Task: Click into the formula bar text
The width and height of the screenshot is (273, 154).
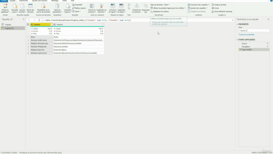Action: point(87,20)
